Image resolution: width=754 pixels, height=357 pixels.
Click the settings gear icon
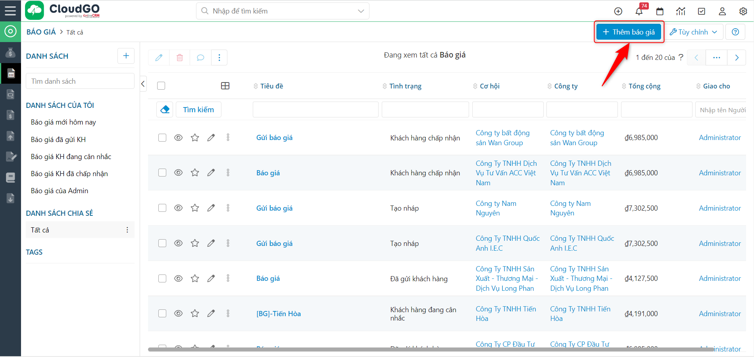tap(743, 11)
